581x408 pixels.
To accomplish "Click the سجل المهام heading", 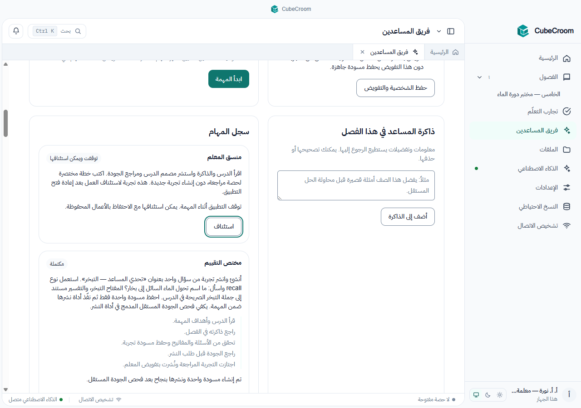I will coord(229,132).
